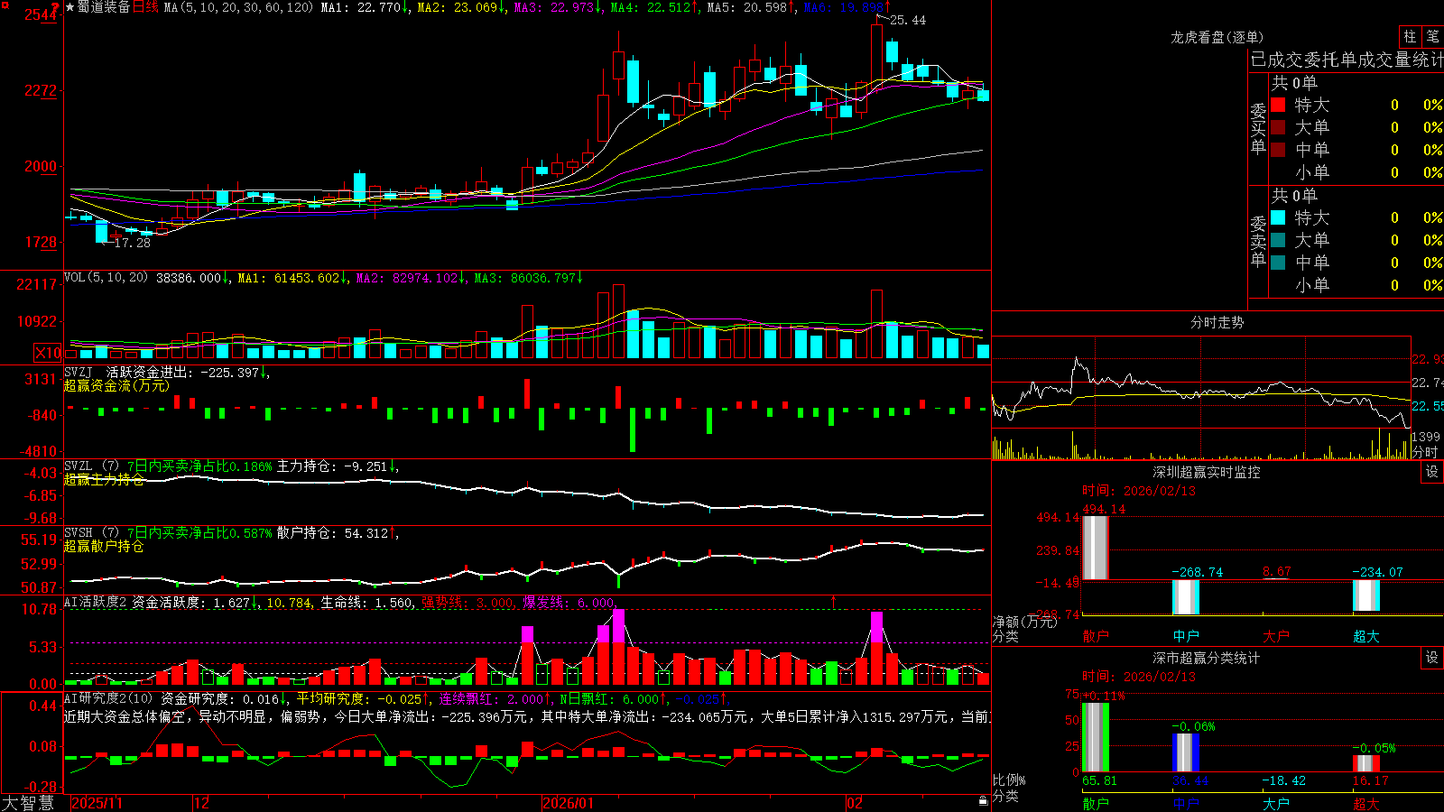Screen dimensions: 1444x812
Task: Click the 超赢散户持仓 label
Action: pyautogui.click(x=104, y=547)
